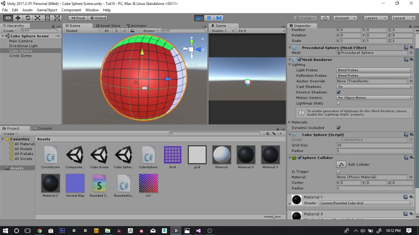The height and width of the screenshot is (235, 419).
Task: Toggle Global/Local handle rotation
Action: pyautogui.click(x=98, y=18)
